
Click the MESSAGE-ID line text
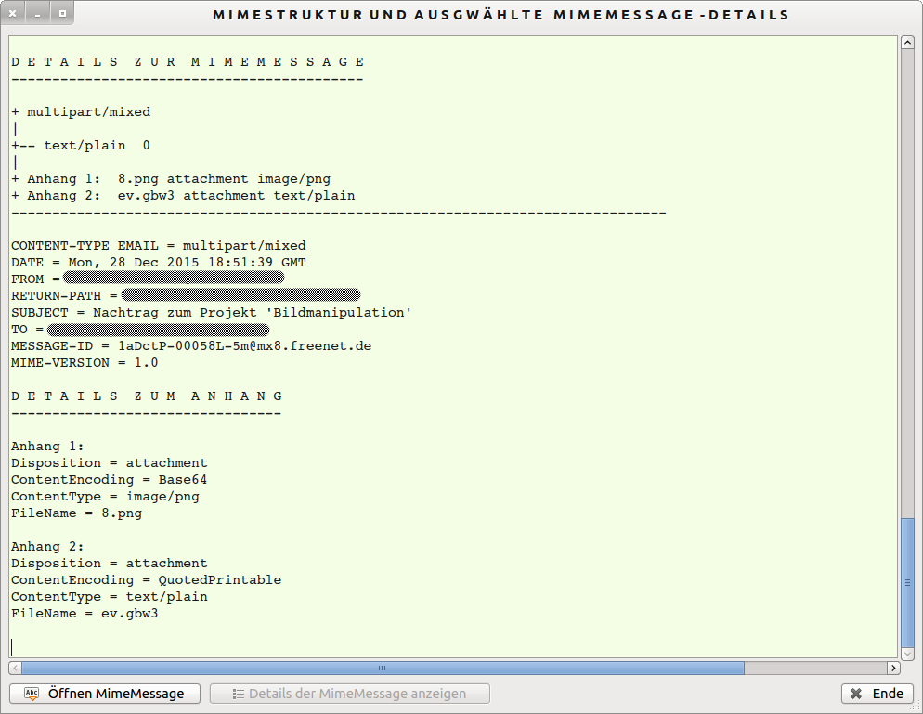pyautogui.click(x=191, y=346)
